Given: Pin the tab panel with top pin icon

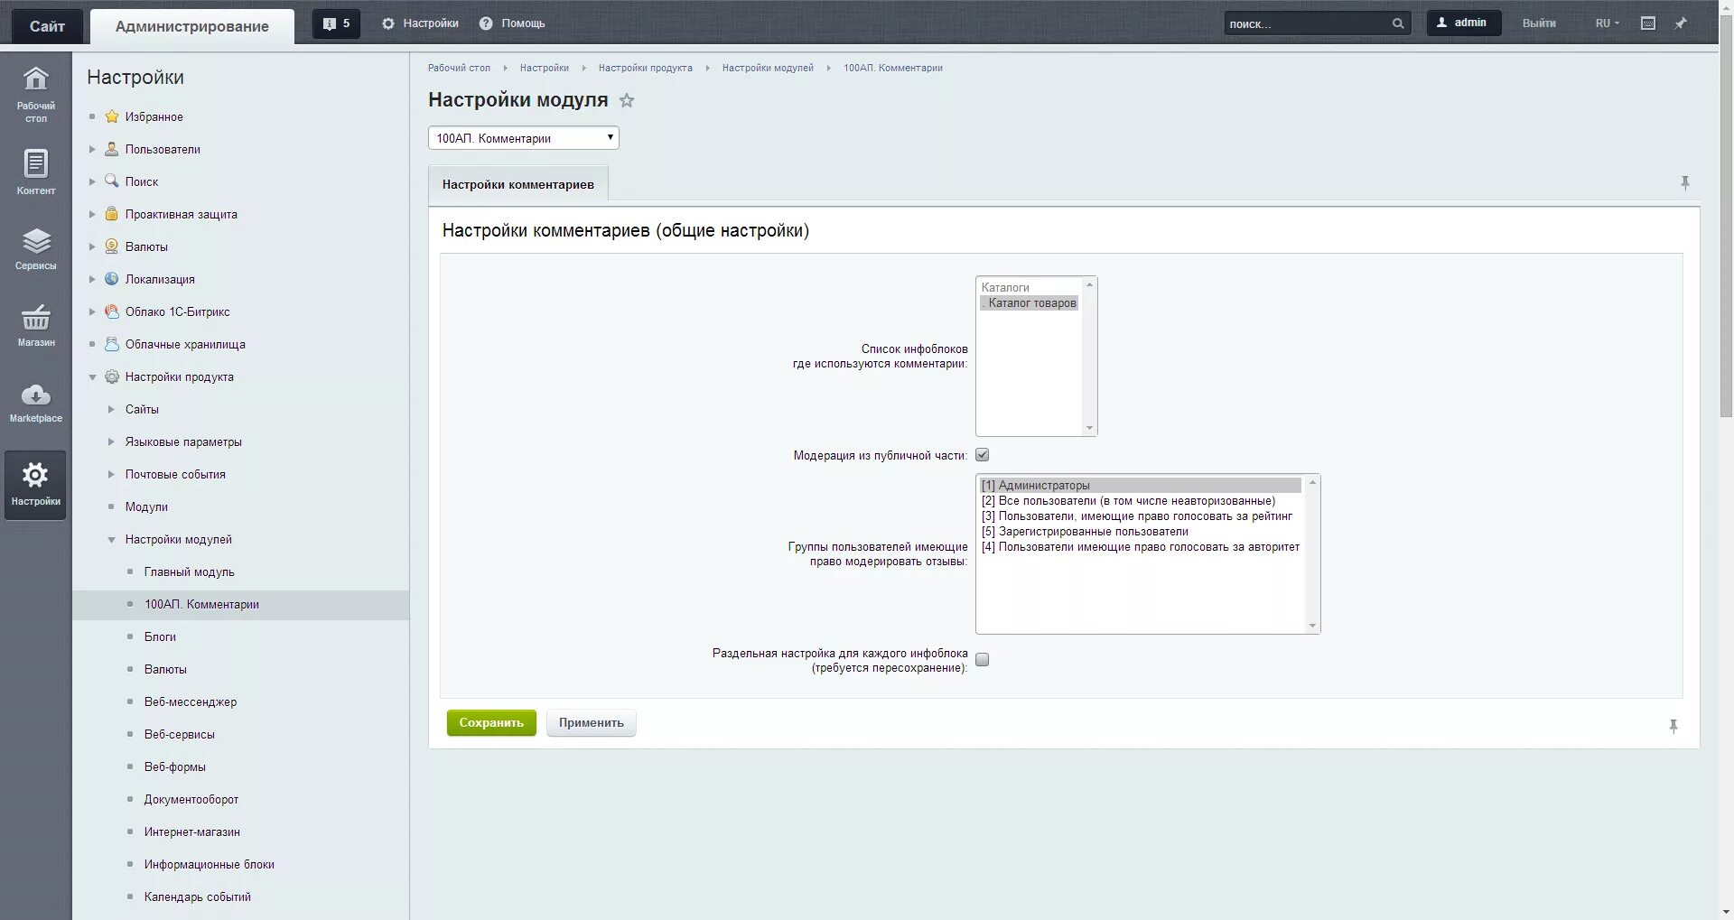Looking at the screenshot, I should coord(1684,183).
